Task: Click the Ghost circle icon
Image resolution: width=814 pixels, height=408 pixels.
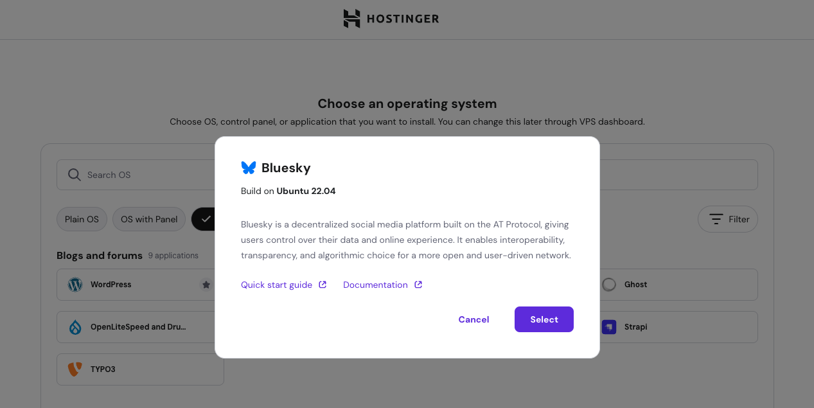Action: coord(609,285)
